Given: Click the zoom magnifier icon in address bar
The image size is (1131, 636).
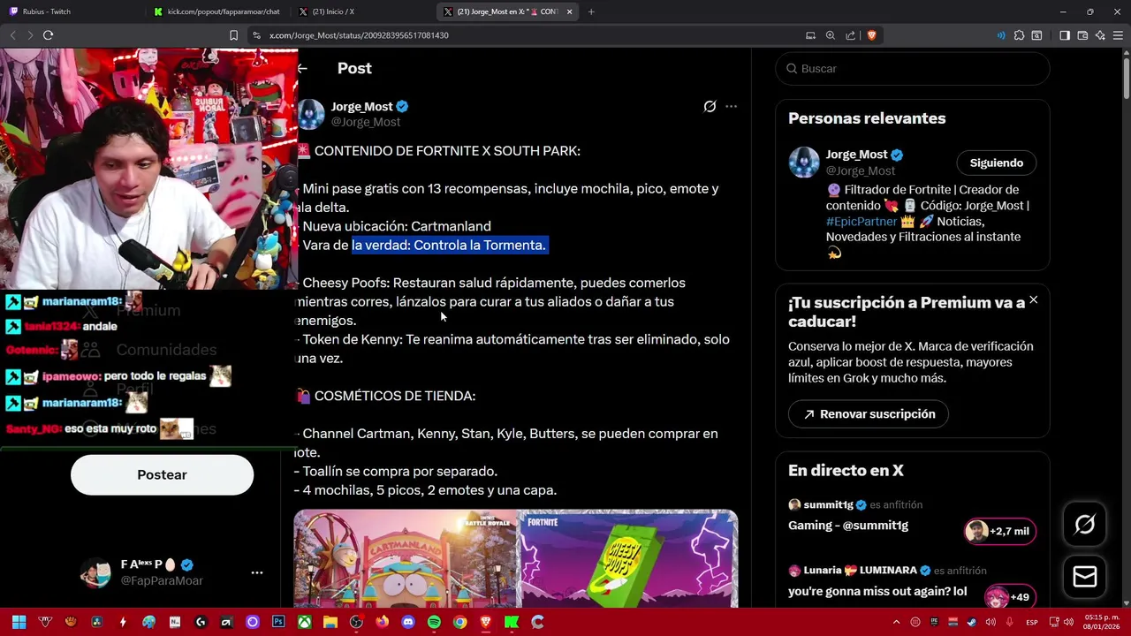Looking at the screenshot, I should tap(831, 35).
